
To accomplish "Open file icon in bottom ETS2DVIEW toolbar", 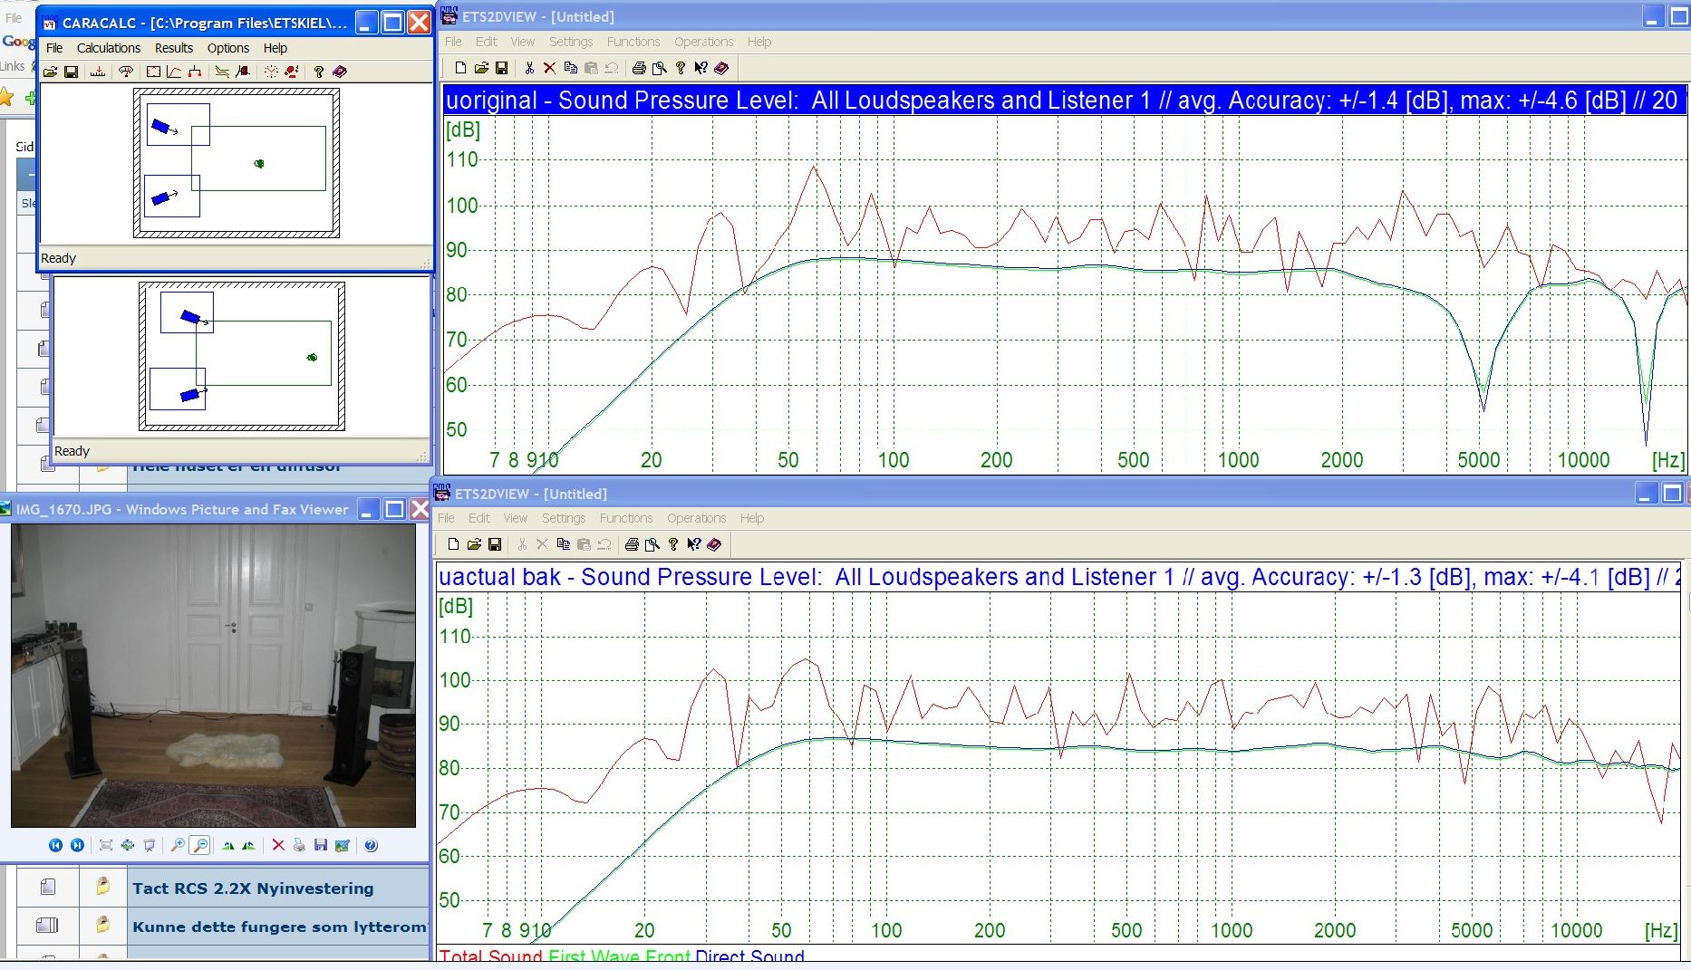I will coord(474,544).
